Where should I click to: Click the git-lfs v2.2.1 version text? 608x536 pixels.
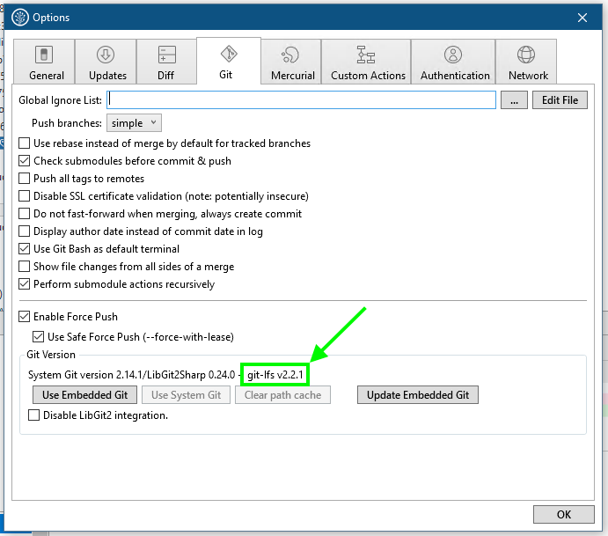pyautogui.click(x=275, y=375)
